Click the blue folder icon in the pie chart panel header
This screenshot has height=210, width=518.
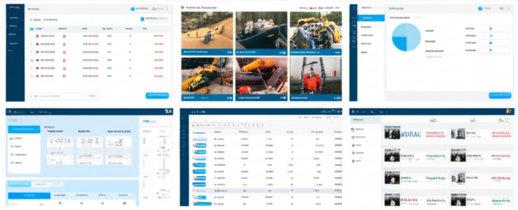coord(480,8)
